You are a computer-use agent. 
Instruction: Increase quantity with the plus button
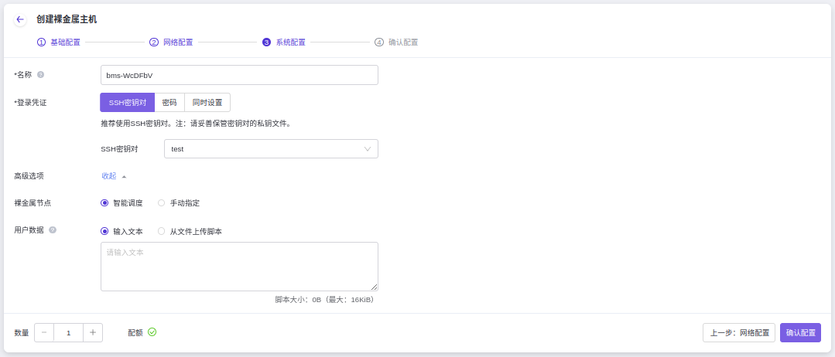coord(93,332)
